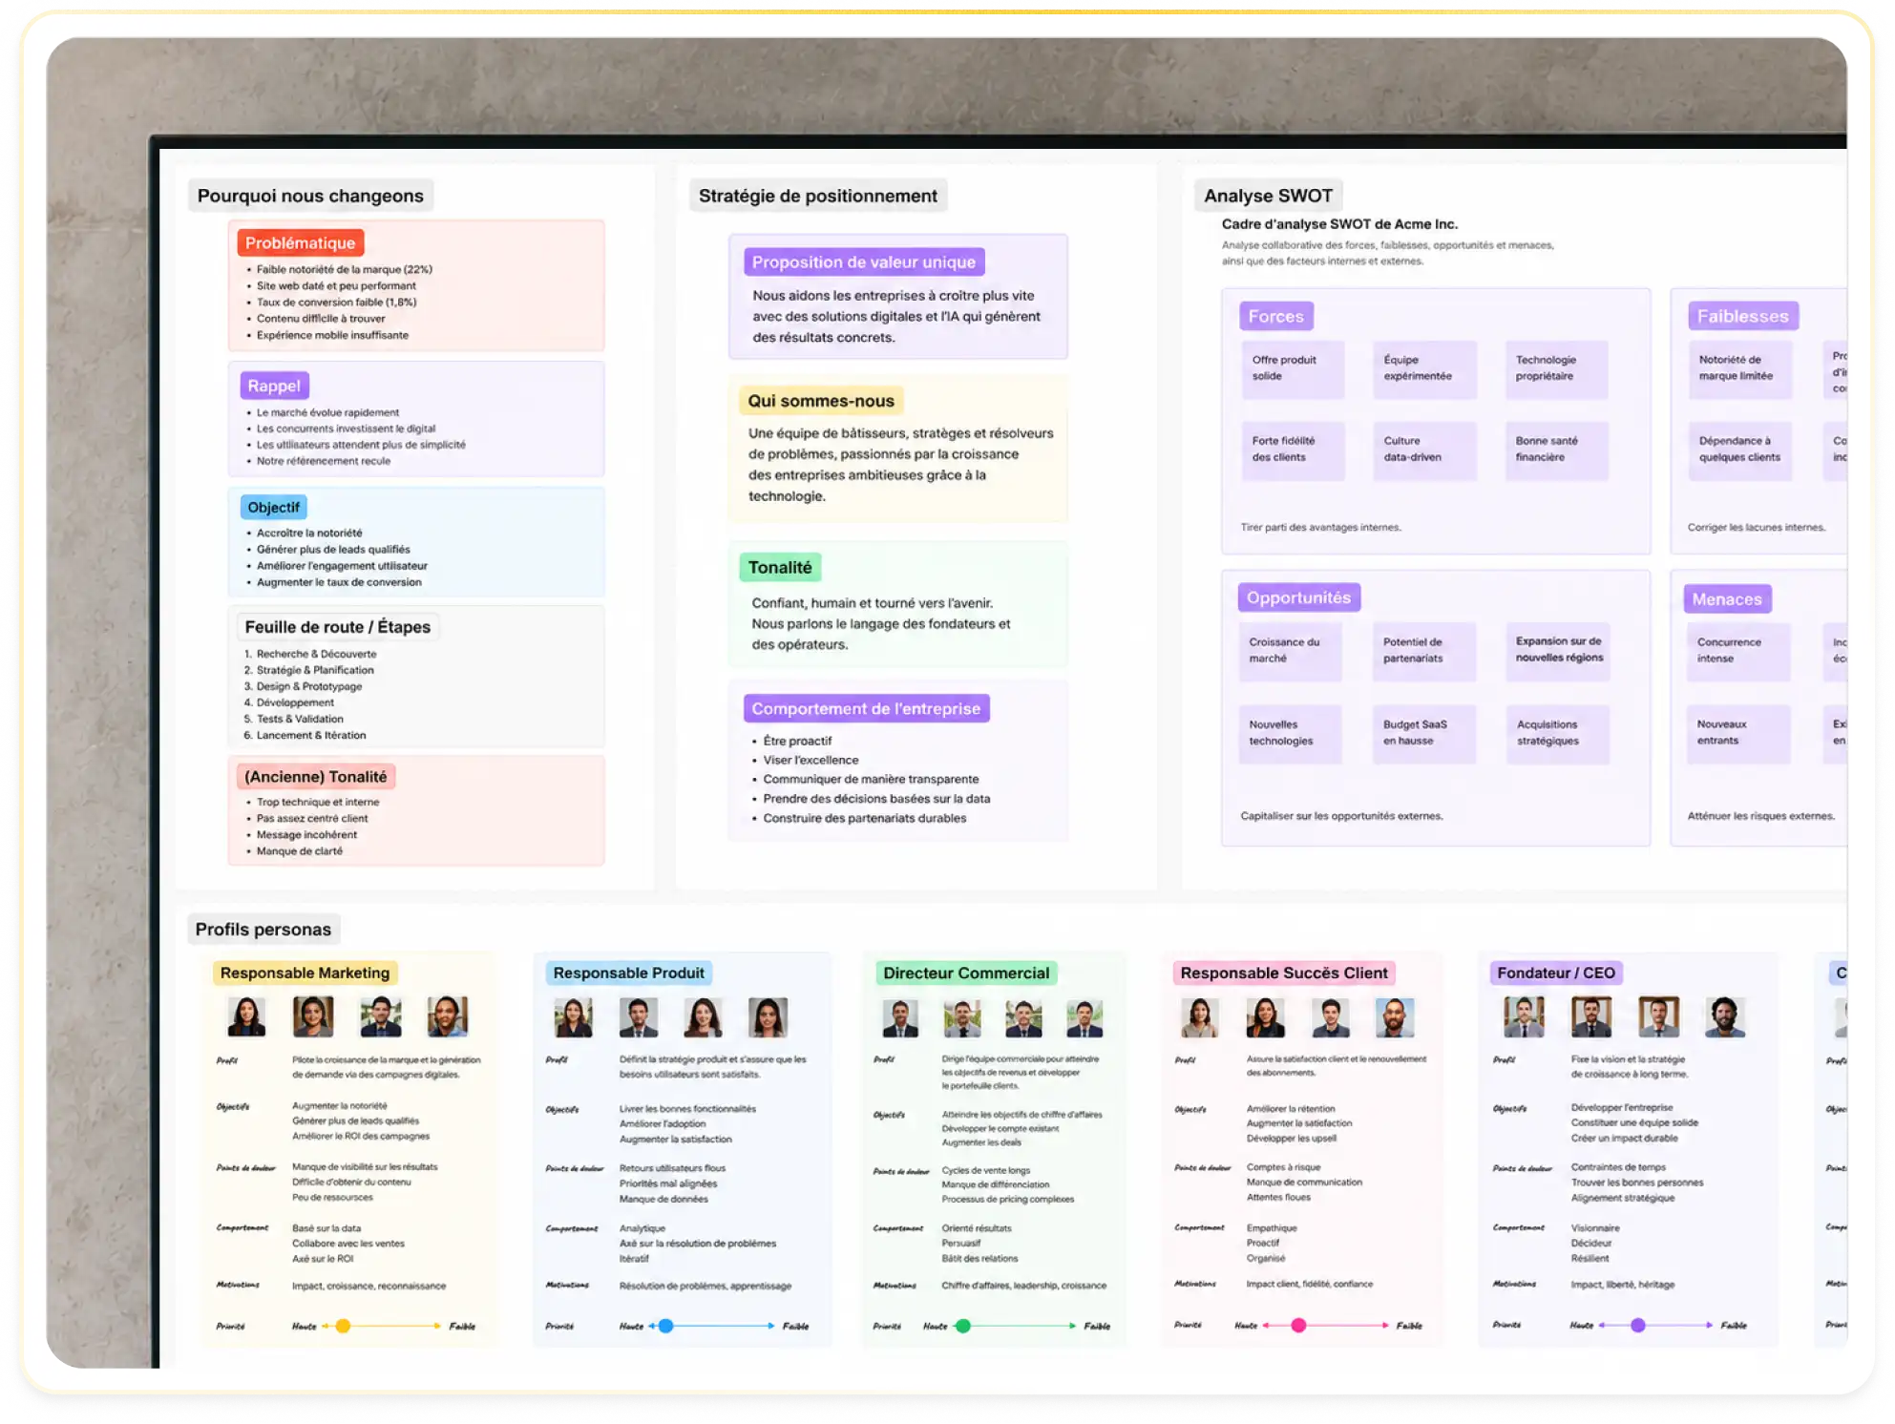Image resolution: width=1895 pixels, height=1424 pixels.
Task: Click the "Bonne santé financière" sticky note
Action: pos(1556,450)
